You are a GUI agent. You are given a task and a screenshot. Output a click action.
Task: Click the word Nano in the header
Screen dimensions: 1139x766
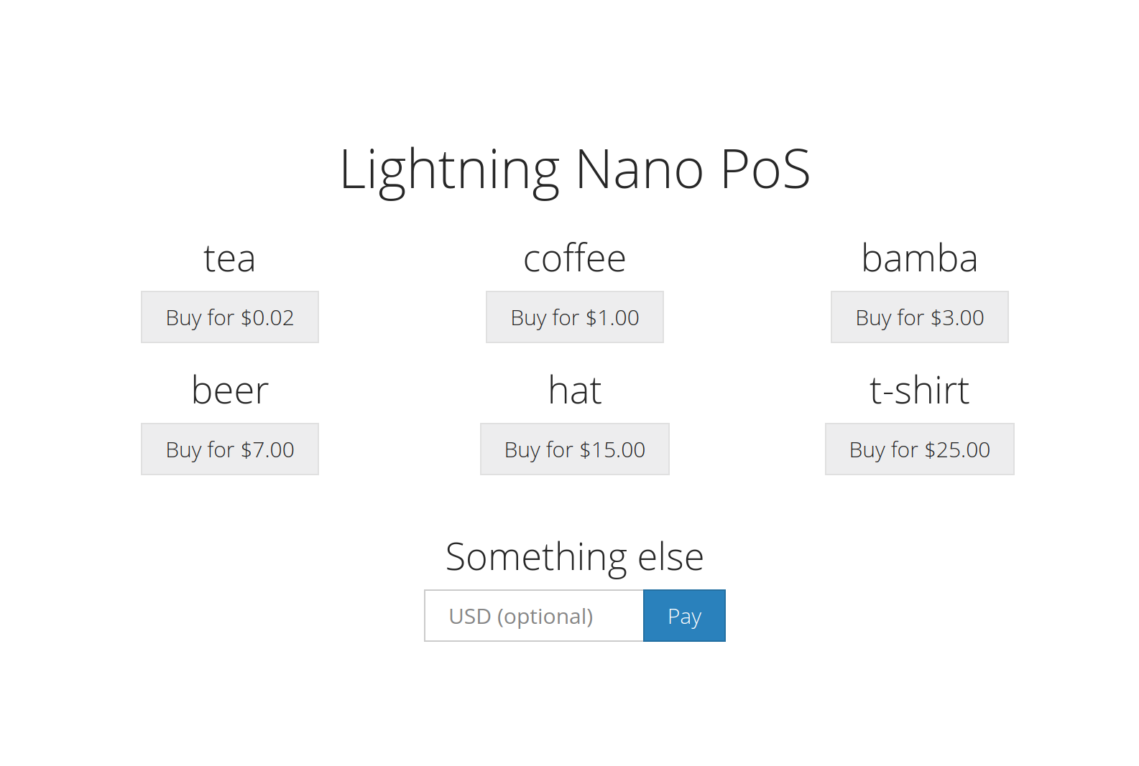coord(640,169)
